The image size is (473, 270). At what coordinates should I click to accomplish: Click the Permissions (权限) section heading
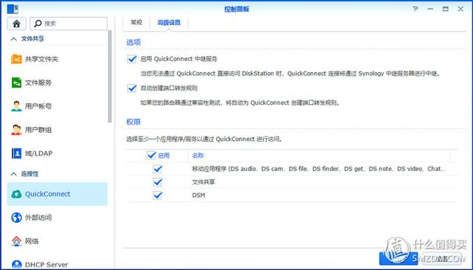point(133,122)
